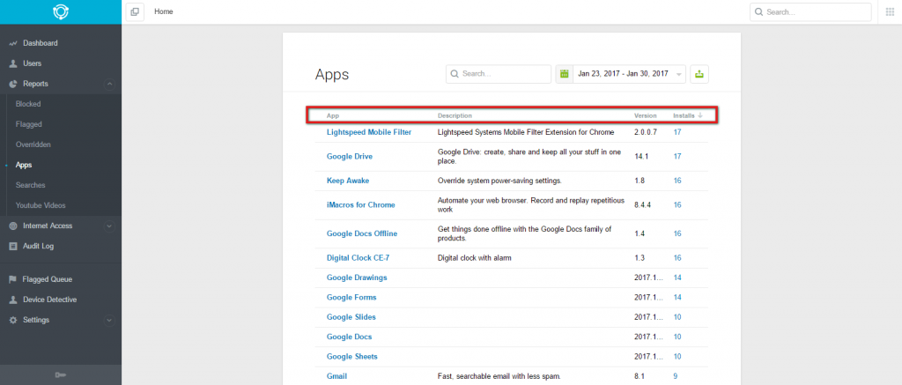Sort by the Description column header

point(455,115)
